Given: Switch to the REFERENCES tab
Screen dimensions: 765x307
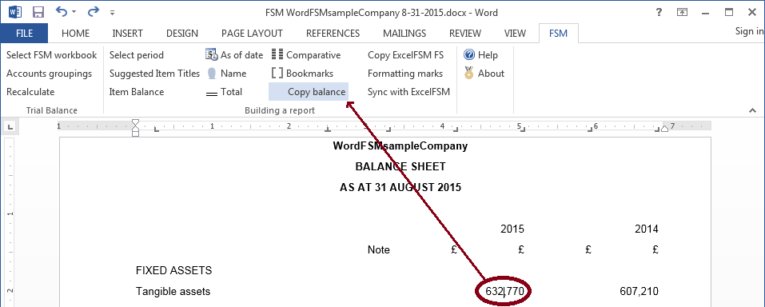Looking at the screenshot, I should tap(333, 34).
